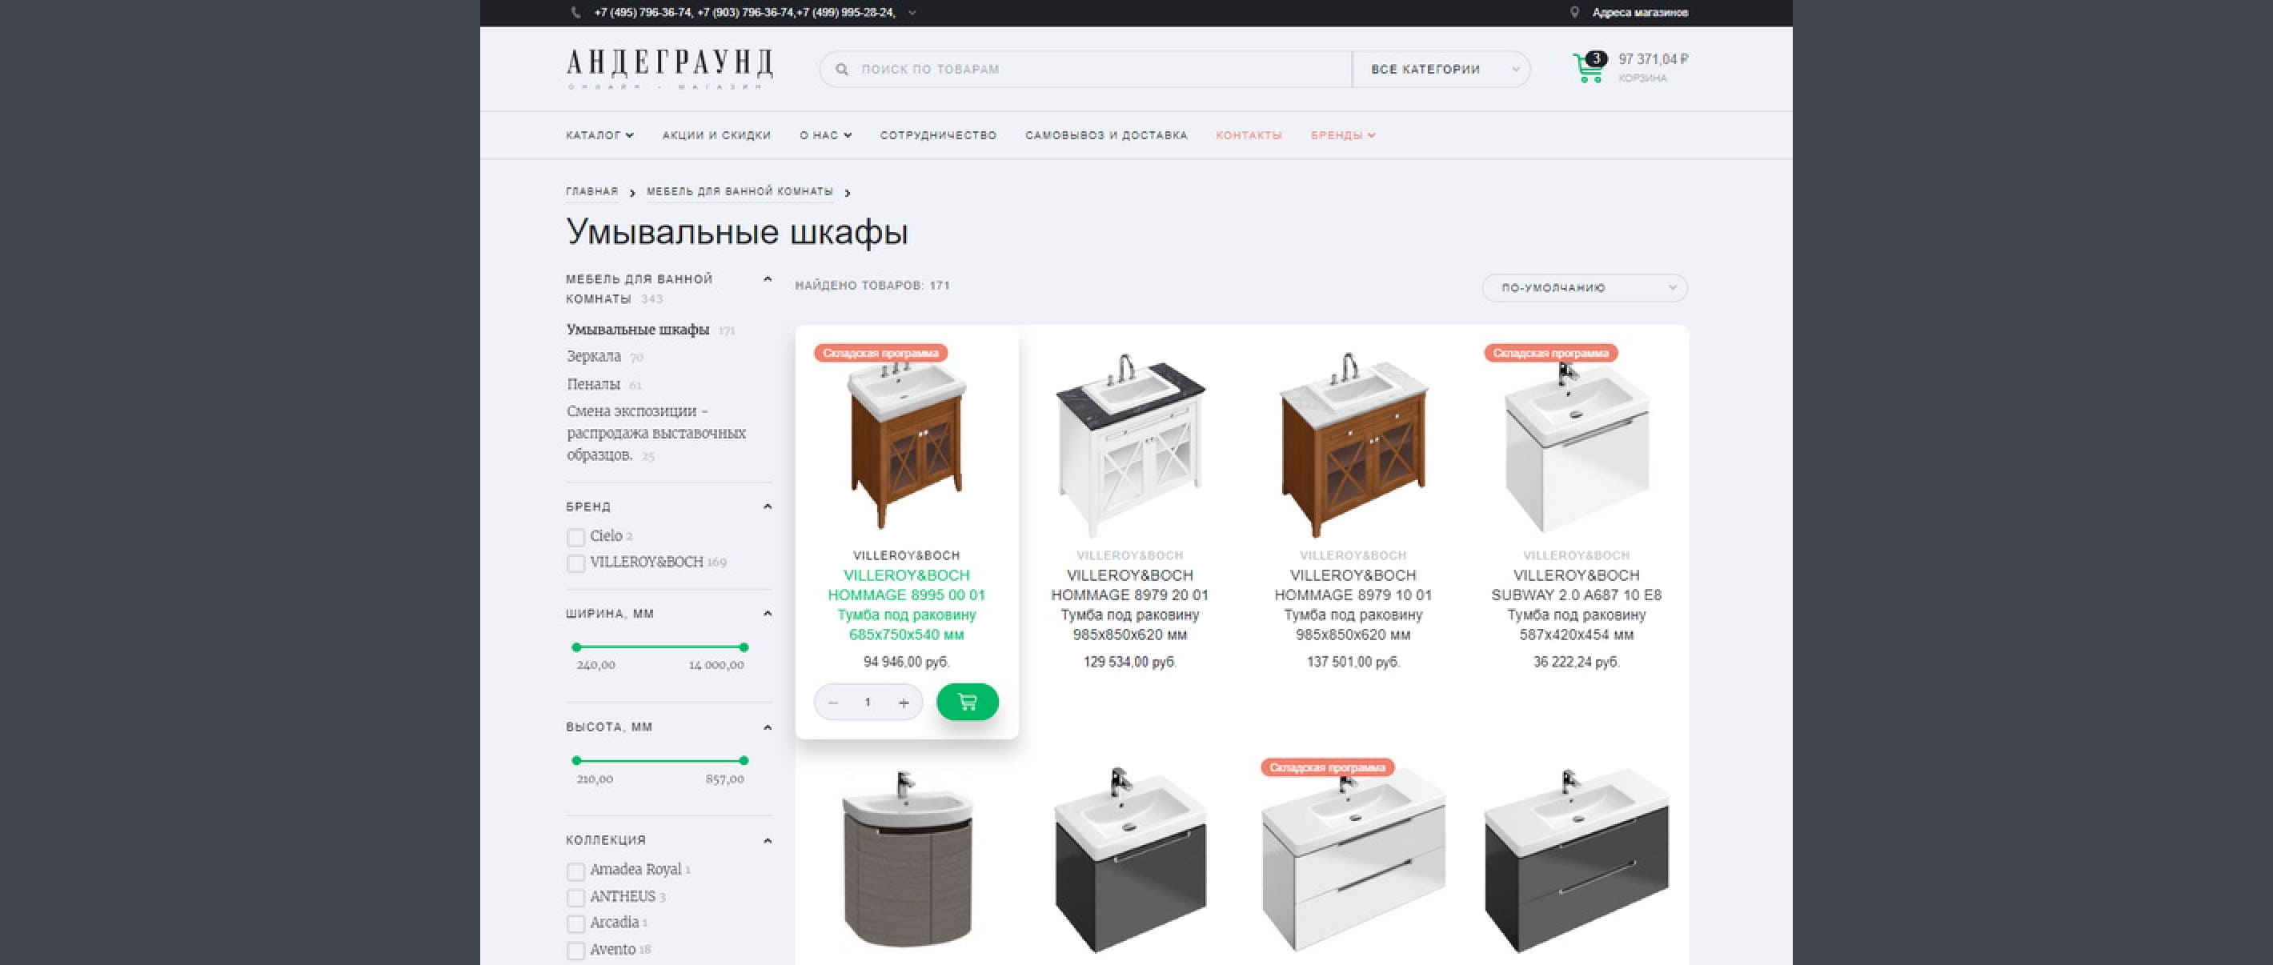The image size is (2273, 965).
Task: Check the Avento collection checkbox
Action: (x=575, y=951)
